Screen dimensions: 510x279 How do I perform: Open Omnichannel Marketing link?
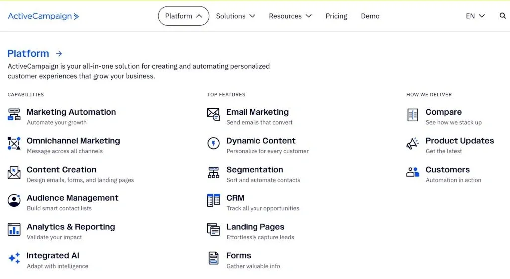73,141
